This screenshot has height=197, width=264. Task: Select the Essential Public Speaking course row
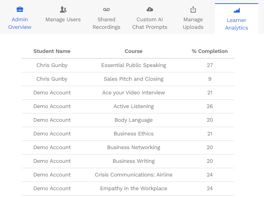(128, 65)
